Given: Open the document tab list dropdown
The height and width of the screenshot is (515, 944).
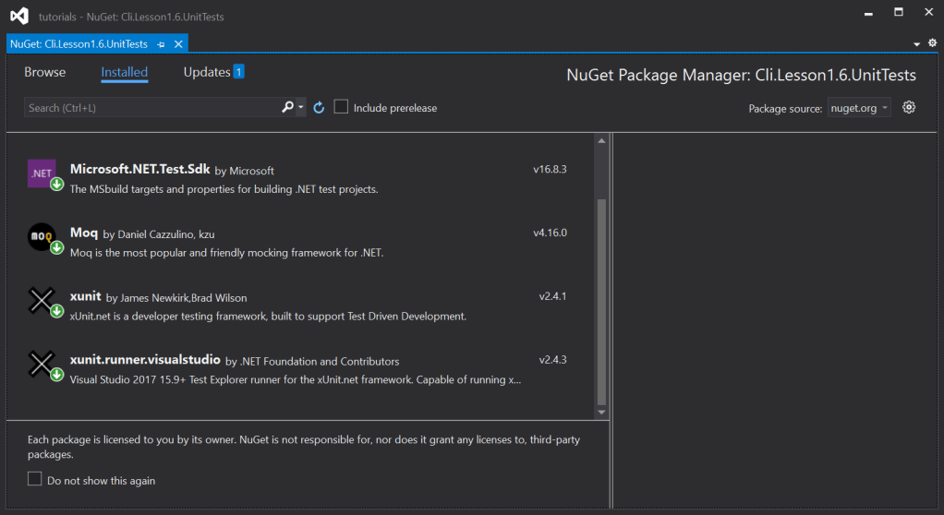Looking at the screenshot, I should click(917, 44).
